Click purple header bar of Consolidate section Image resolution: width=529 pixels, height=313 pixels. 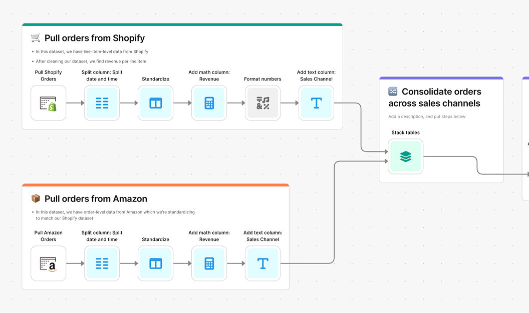coord(441,78)
